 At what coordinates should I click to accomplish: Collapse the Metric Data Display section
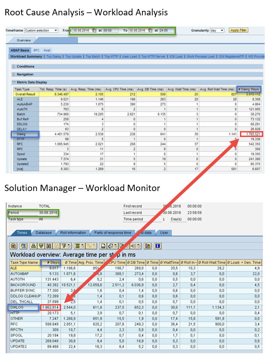click(x=14, y=82)
